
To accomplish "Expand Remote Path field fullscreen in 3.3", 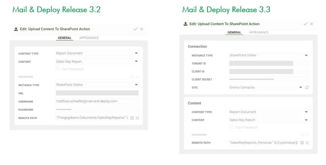I will pos(307,142).
